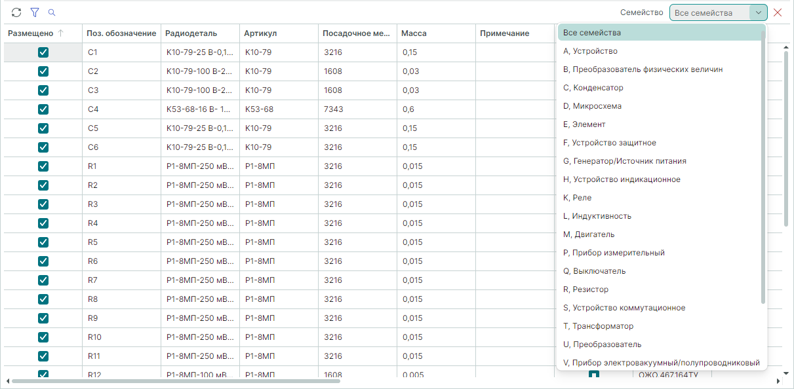Image resolution: width=794 pixels, height=389 pixels.
Task: Click the dropdown list vertical scrollbar
Action: pos(763,164)
